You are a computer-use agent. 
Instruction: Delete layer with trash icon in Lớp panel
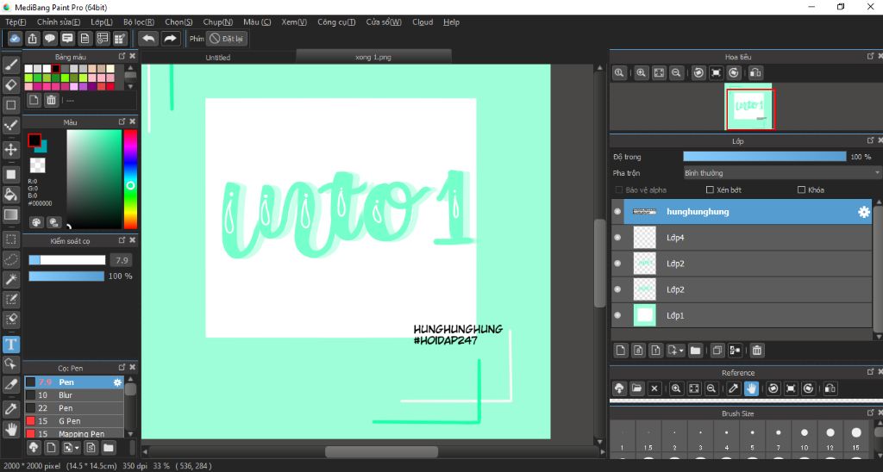coord(757,351)
